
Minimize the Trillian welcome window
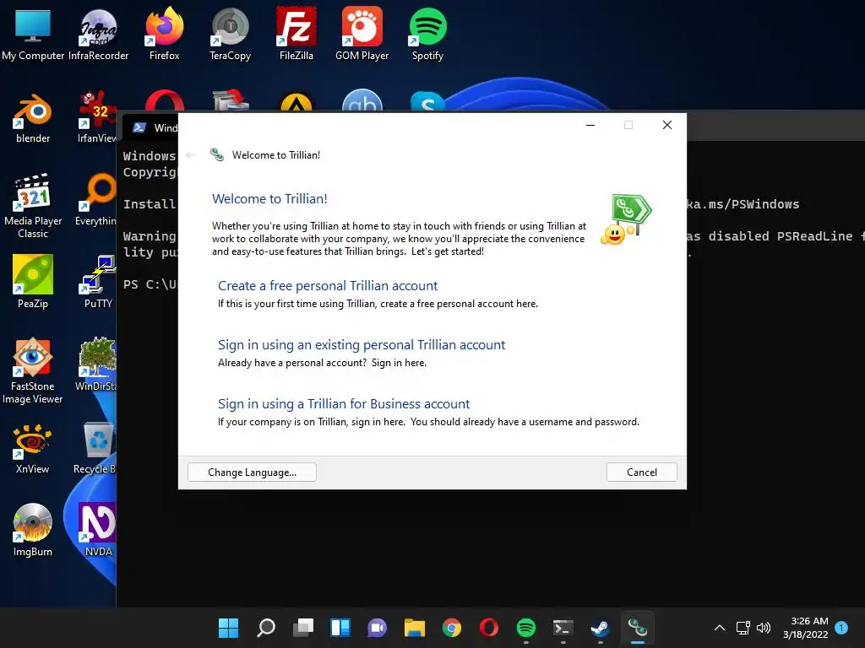tap(590, 125)
